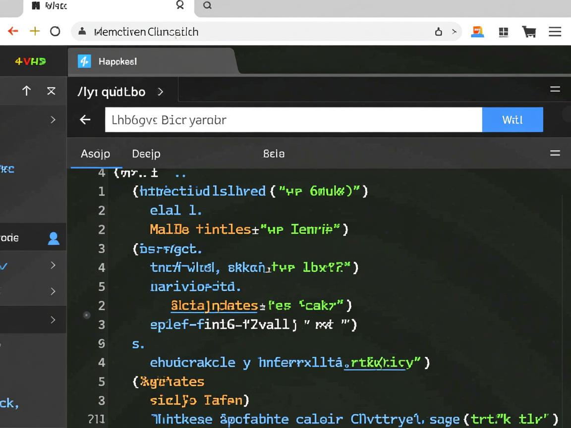
Task: Expand the chevron next to /lyı quidLbo
Action: (x=160, y=92)
